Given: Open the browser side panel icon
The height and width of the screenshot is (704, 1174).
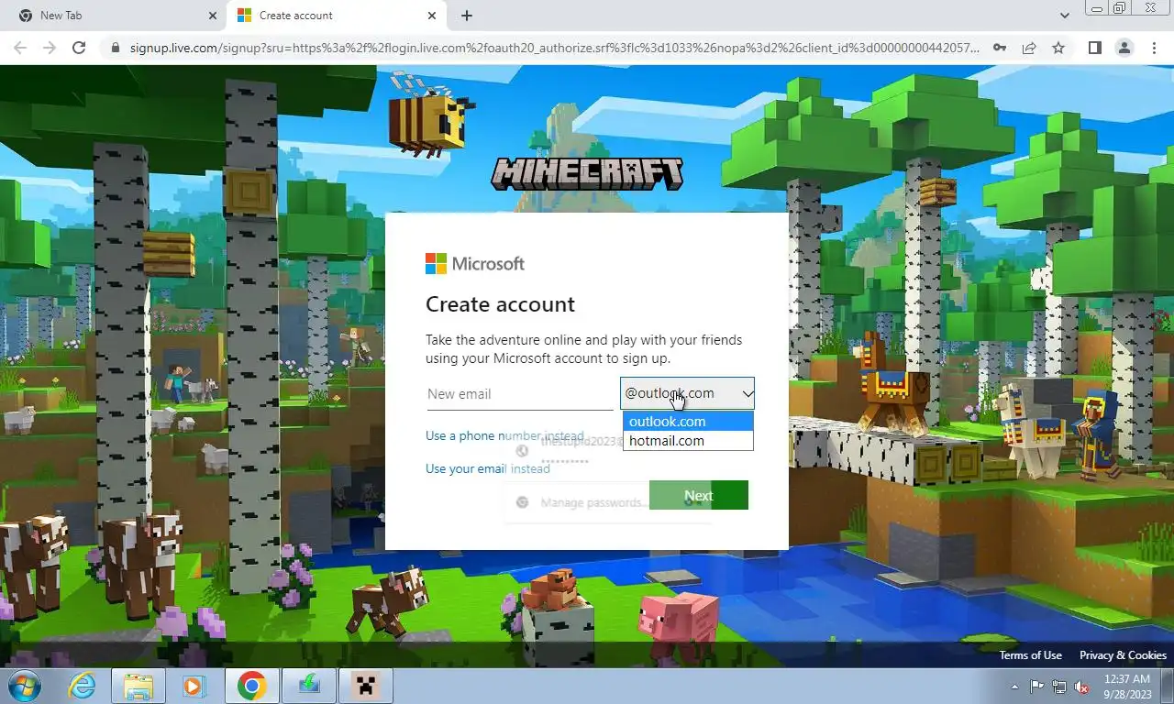Looking at the screenshot, I should tap(1094, 48).
